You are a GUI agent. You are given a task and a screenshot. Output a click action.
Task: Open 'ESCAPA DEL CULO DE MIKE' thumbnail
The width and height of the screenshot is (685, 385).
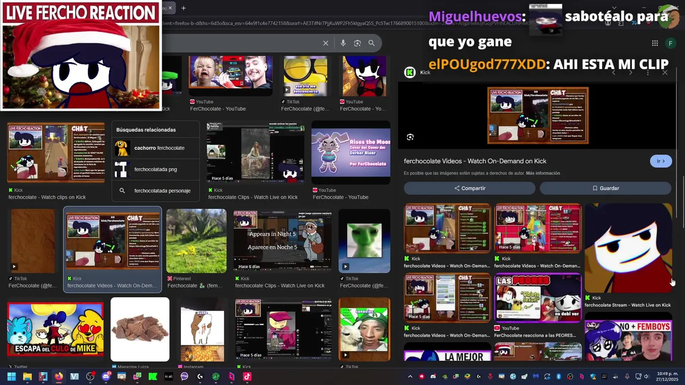55,330
